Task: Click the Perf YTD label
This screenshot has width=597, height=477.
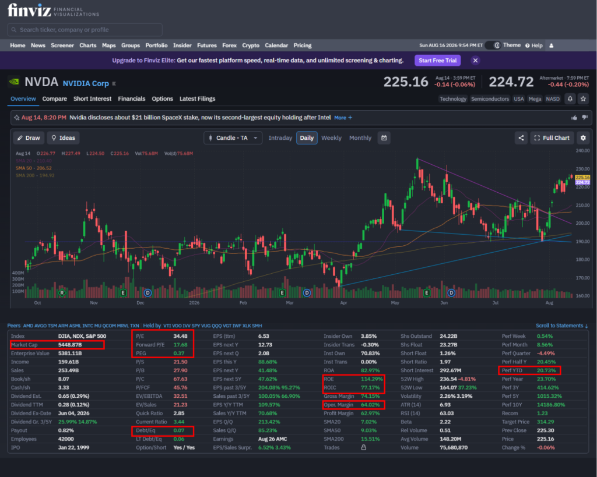Action: pos(512,370)
